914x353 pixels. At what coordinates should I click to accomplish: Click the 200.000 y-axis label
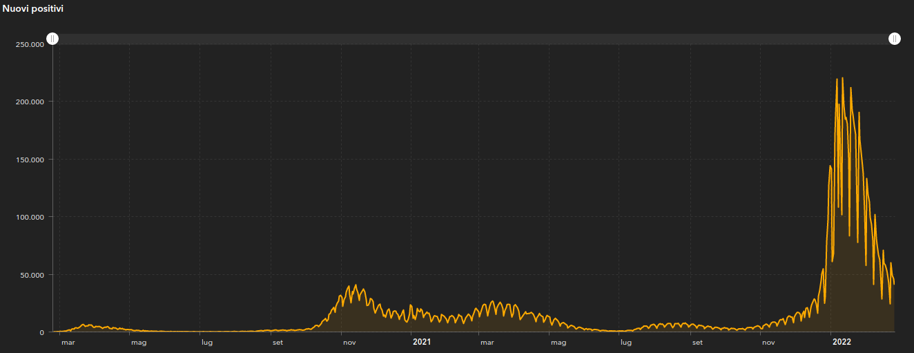[30, 102]
